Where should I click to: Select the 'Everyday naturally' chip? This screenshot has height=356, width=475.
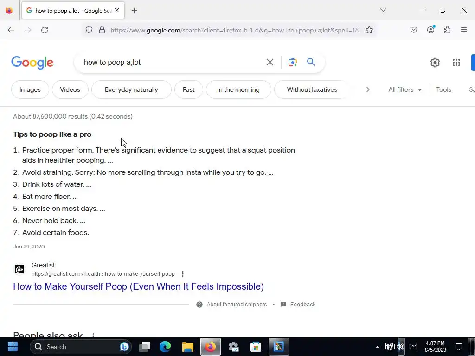pyautogui.click(x=131, y=89)
